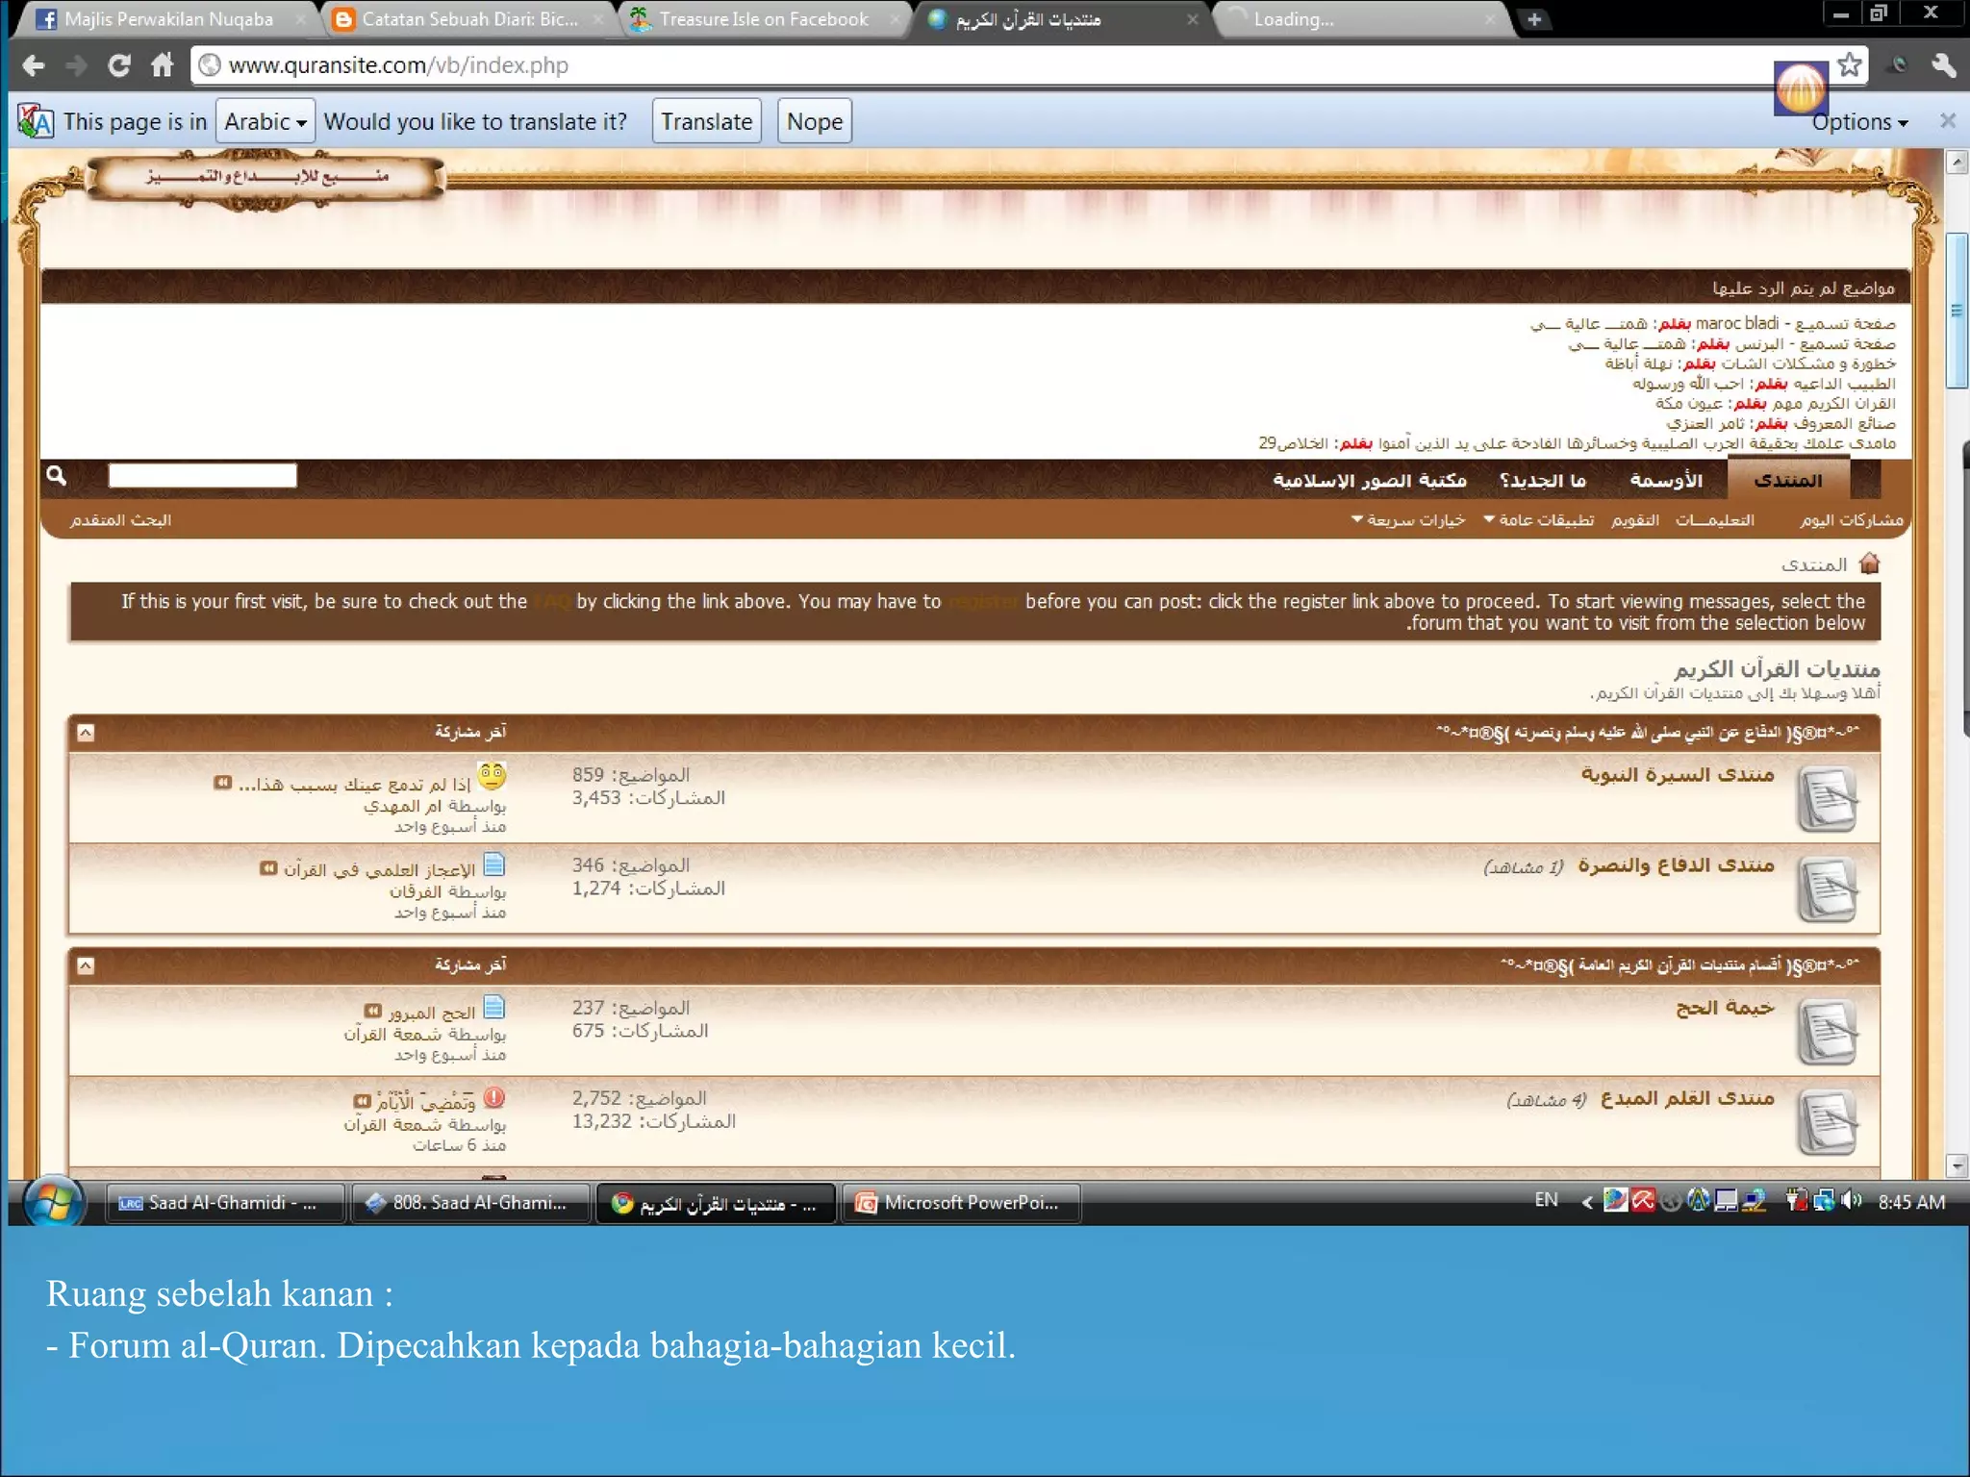Click the Translate button
Image resolution: width=1970 pixels, height=1477 pixels.
[x=706, y=122]
